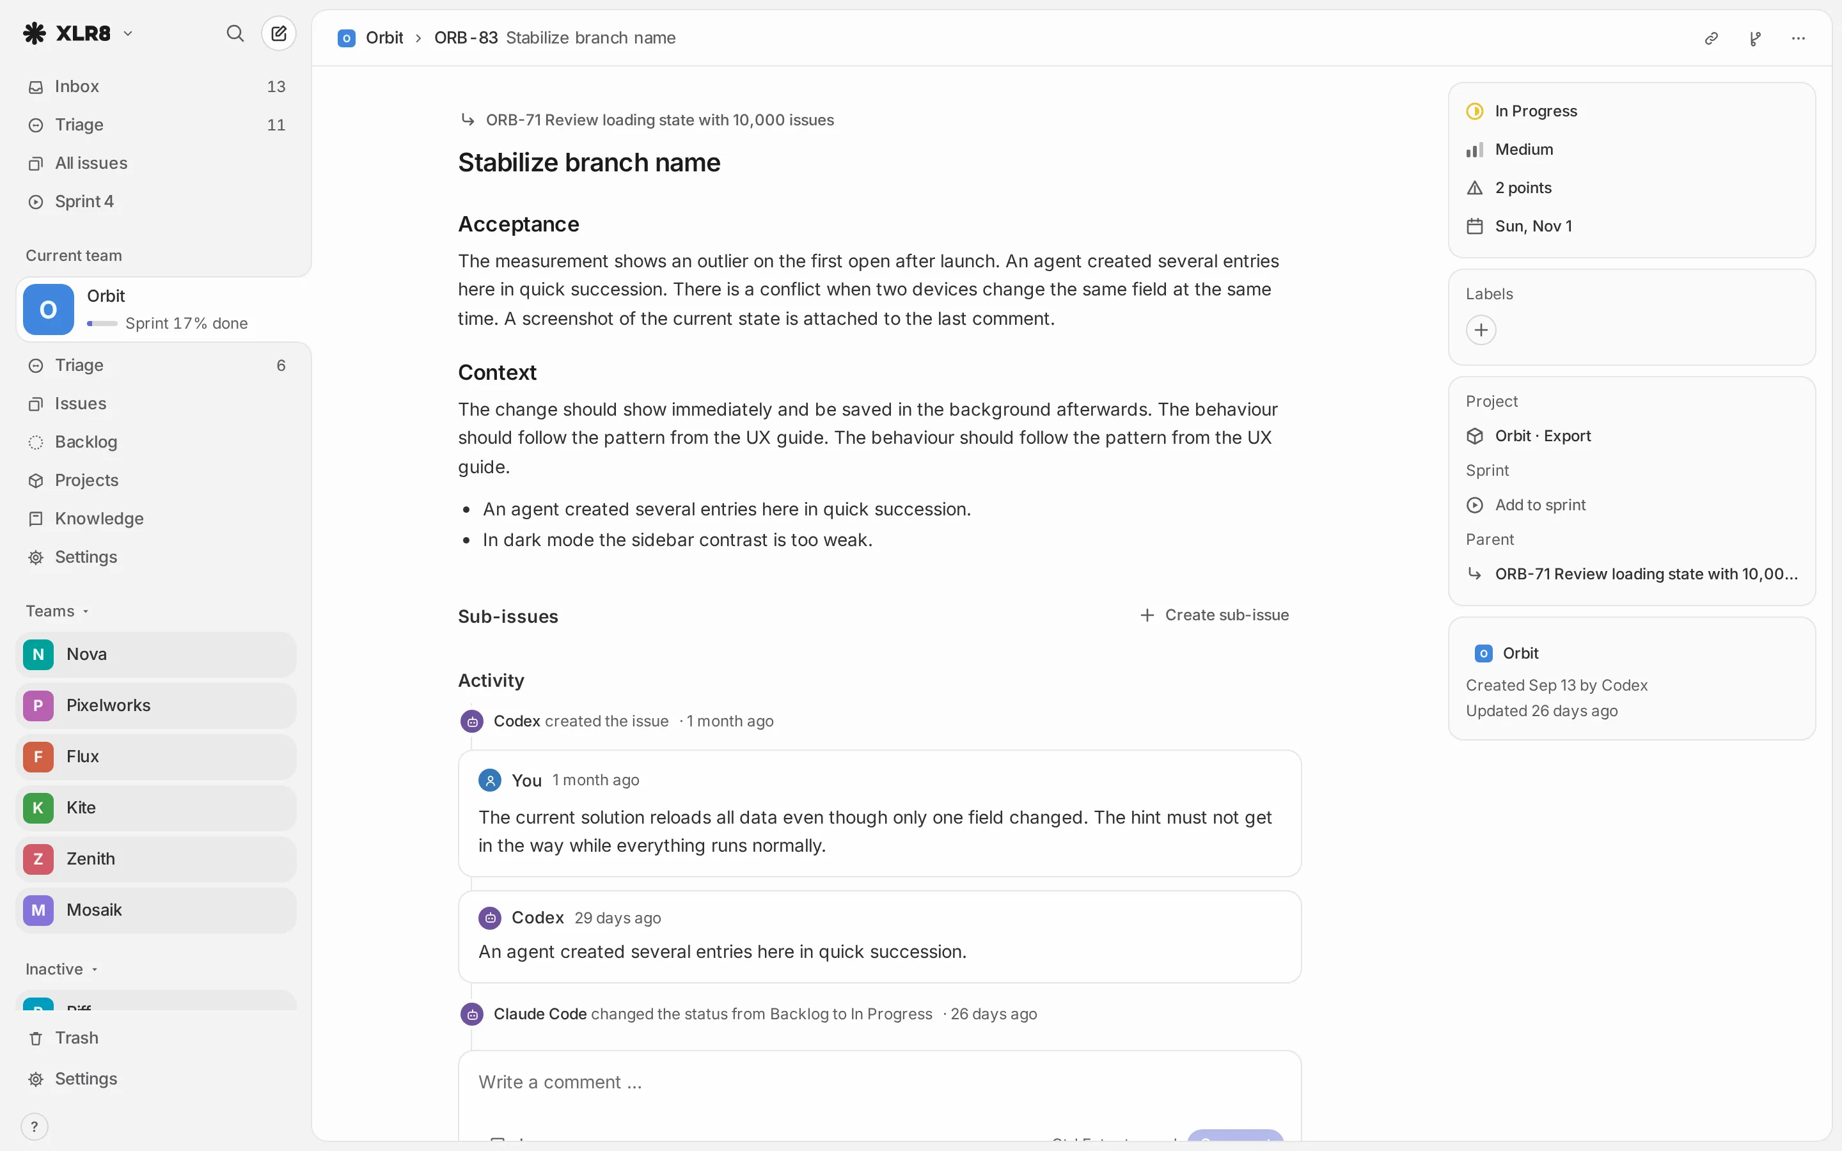Click Orbit team in details card
This screenshot has height=1151, width=1842.
[x=1507, y=653]
